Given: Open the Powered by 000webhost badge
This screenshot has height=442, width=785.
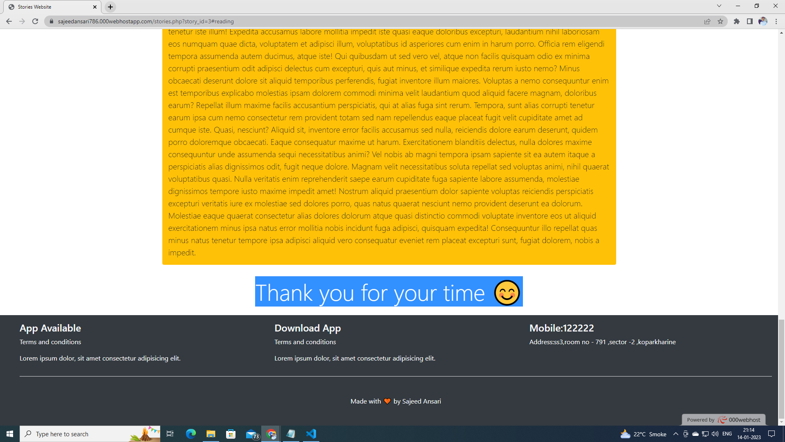Looking at the screenshot, I should [723, 419].
